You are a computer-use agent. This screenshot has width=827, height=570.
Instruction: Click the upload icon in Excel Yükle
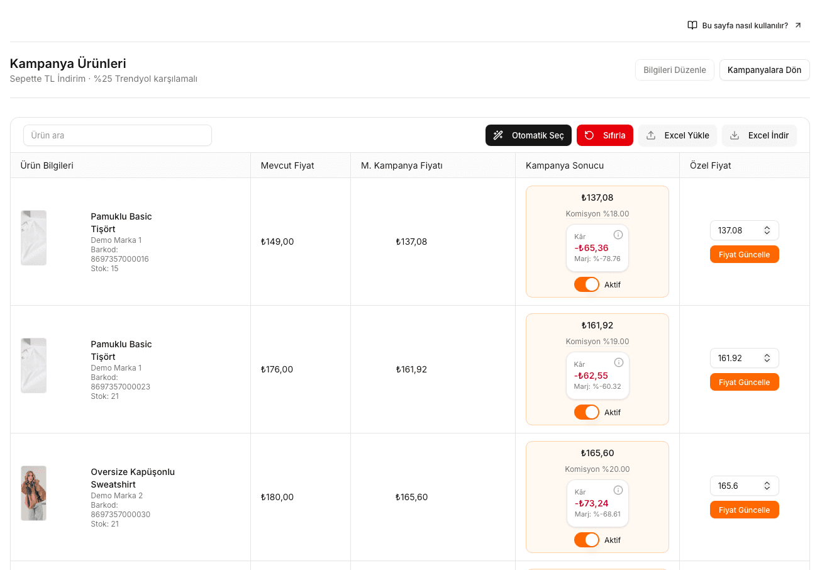tap(651, 135)
